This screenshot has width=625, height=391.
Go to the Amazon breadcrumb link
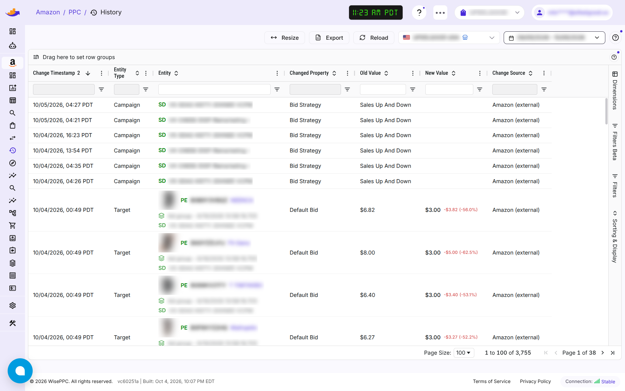[48, 12]
